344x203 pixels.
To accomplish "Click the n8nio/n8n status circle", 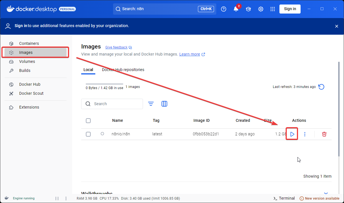I will click(x=102, y=134).
